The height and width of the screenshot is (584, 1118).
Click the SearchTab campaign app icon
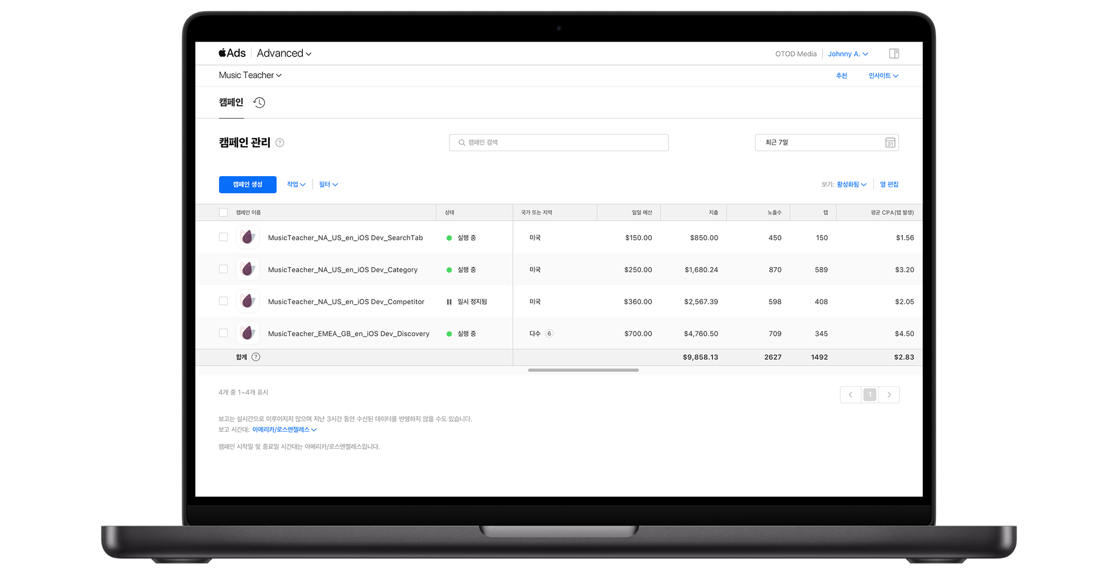pos(248,237)
